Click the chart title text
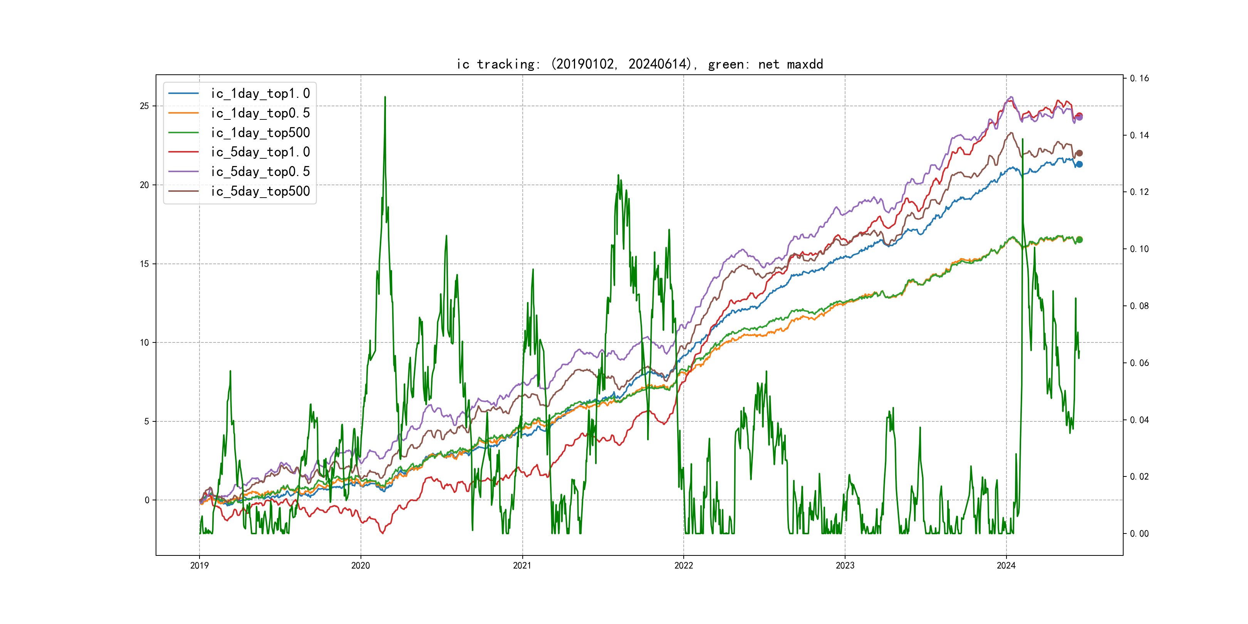 tap(639, 64)
